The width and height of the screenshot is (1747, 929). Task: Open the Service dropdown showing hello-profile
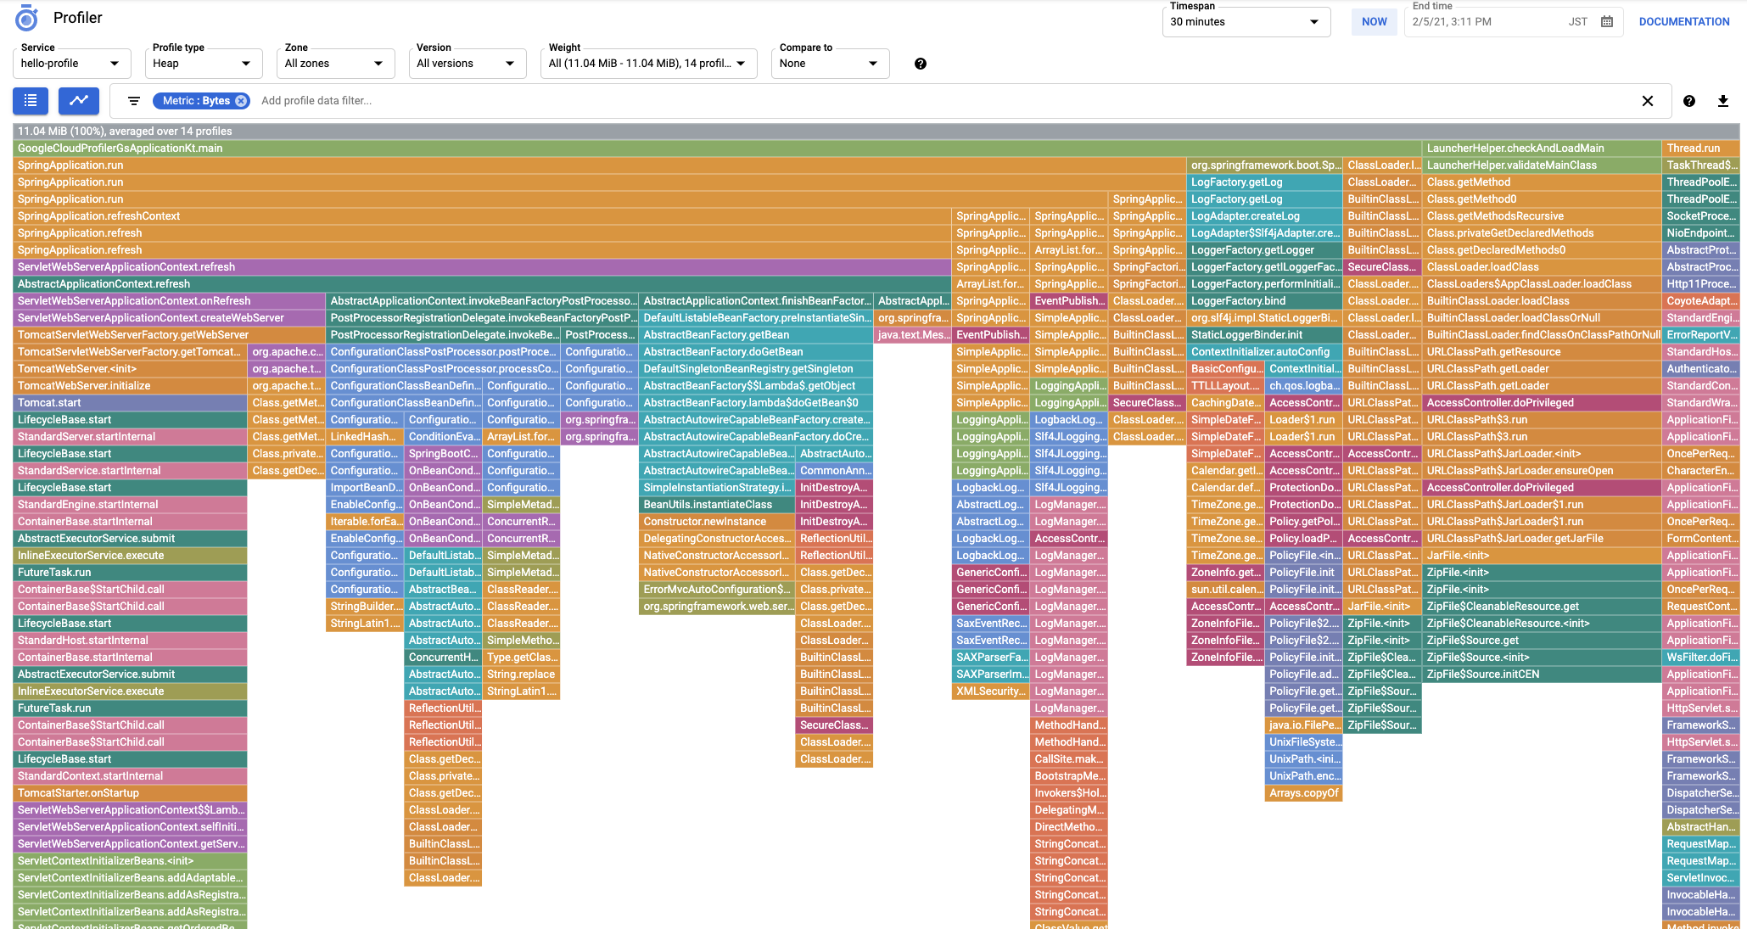71,63
